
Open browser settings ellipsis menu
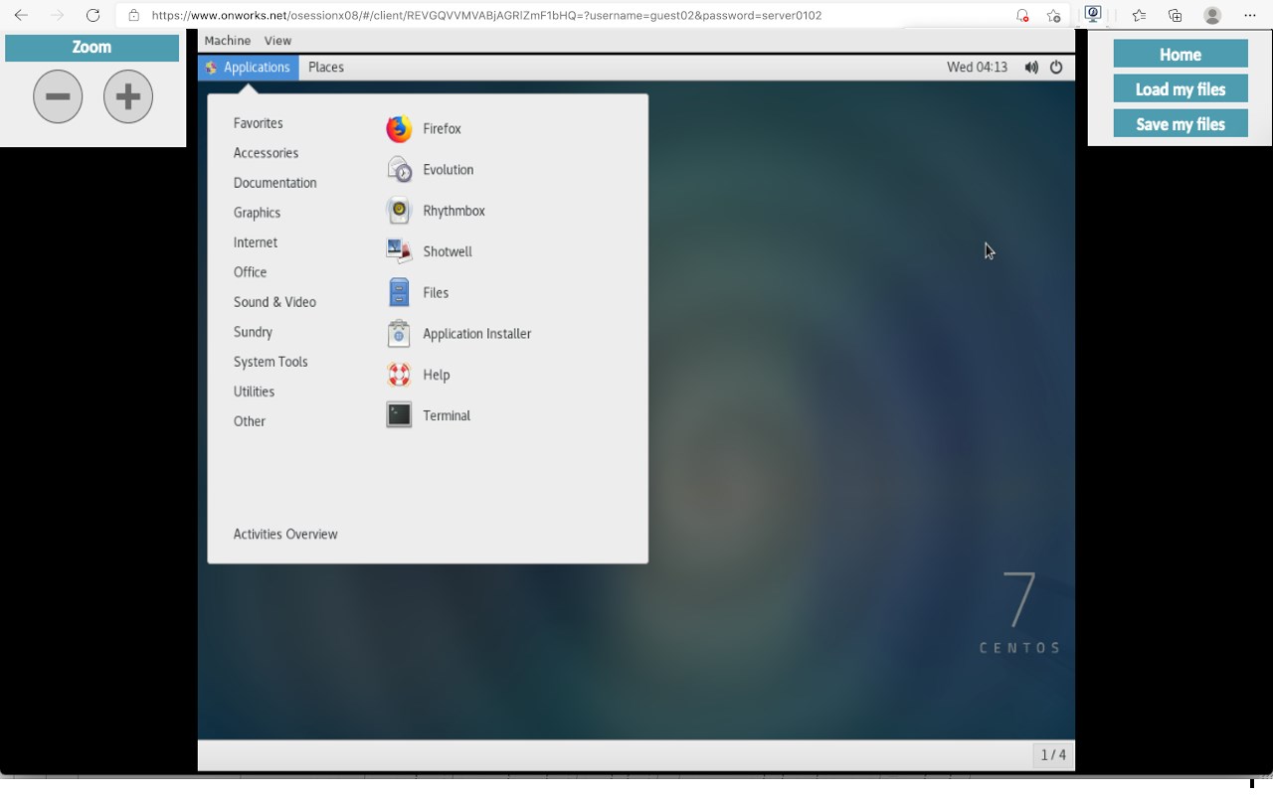(1250, 15)
